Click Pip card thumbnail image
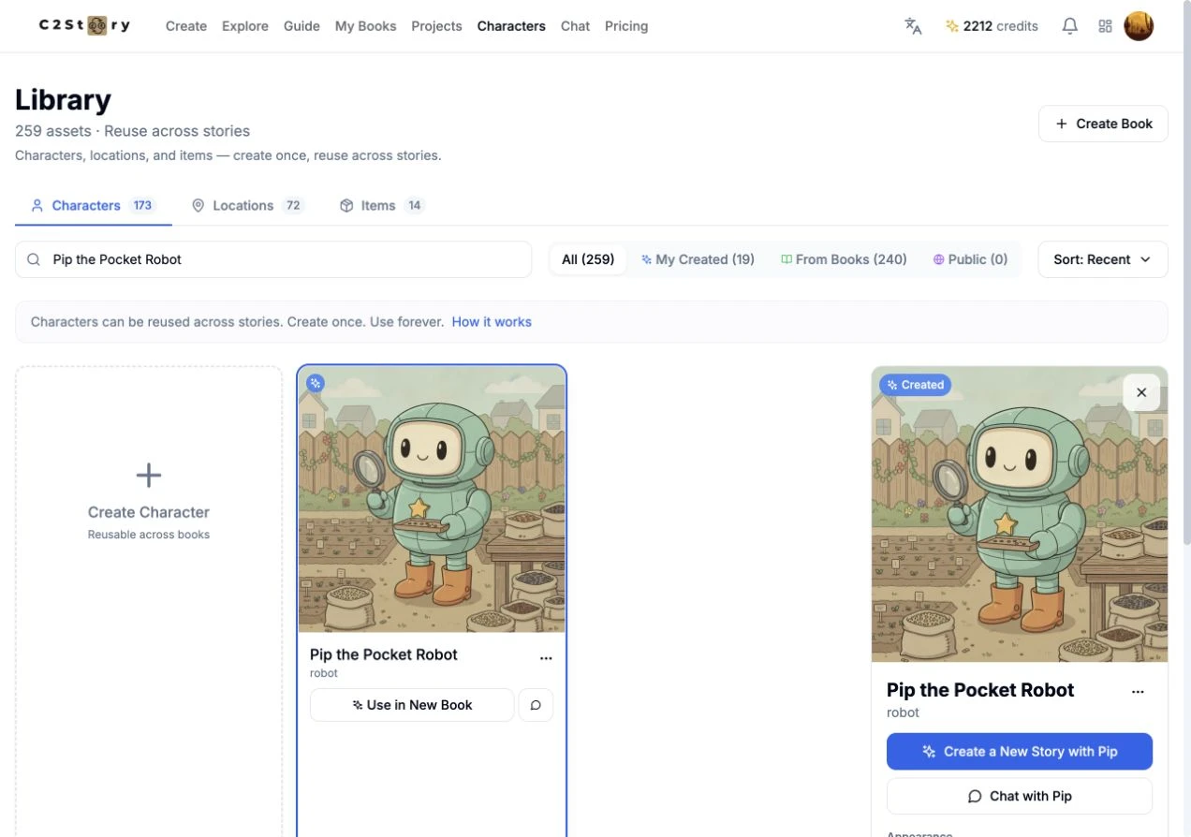 pyautogui.click(x=432, y=499)
